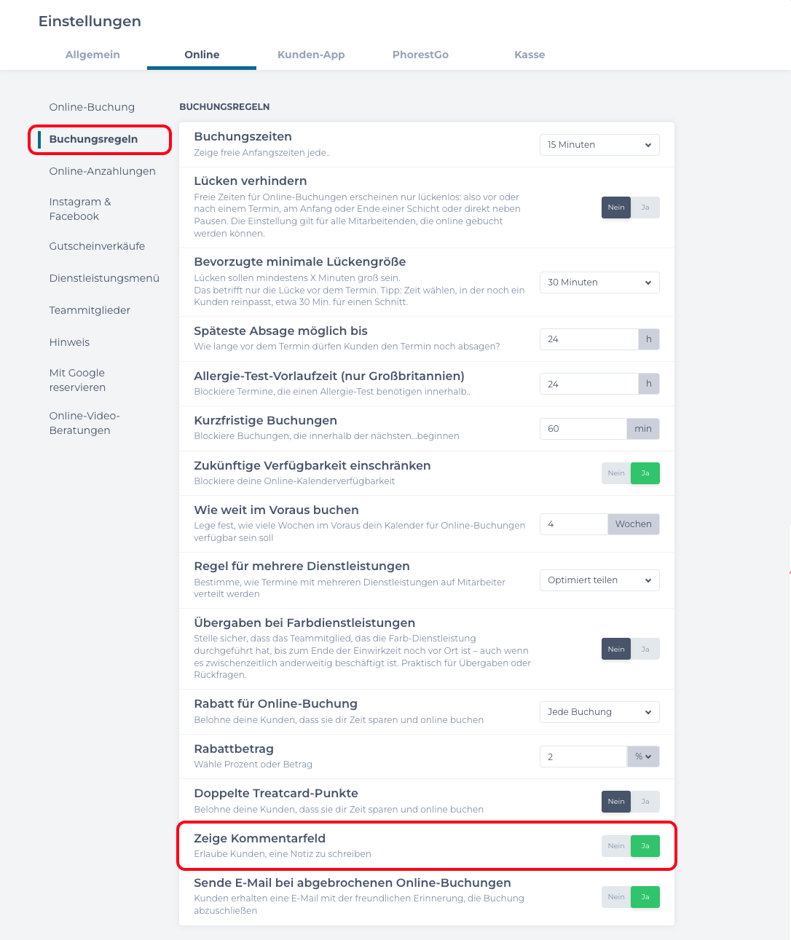Open Gutscheinverkäufe settings section
The height and width of the screenshot is (940, 791).
coord(97,246)
